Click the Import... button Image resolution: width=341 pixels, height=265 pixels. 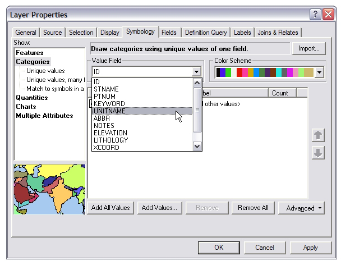[308, 49]
